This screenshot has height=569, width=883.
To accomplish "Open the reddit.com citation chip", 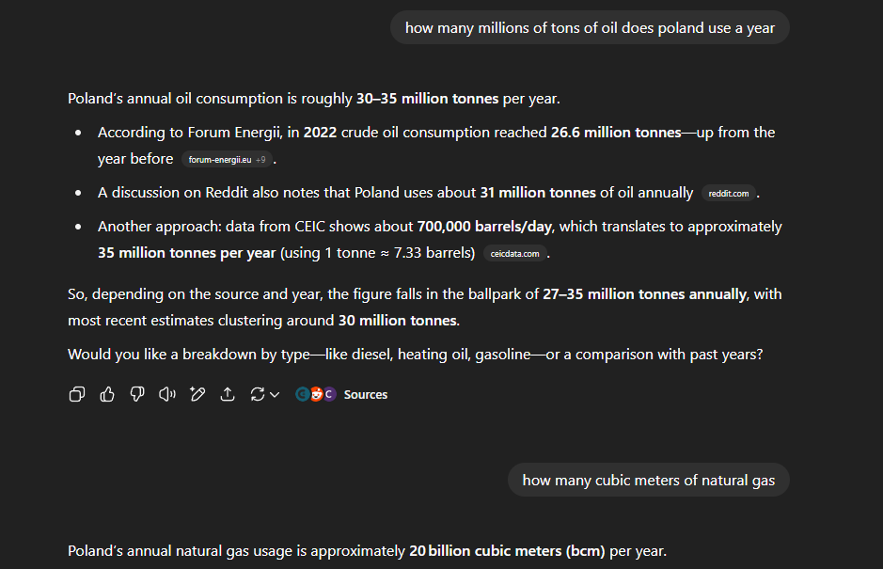I will [728, 193].
